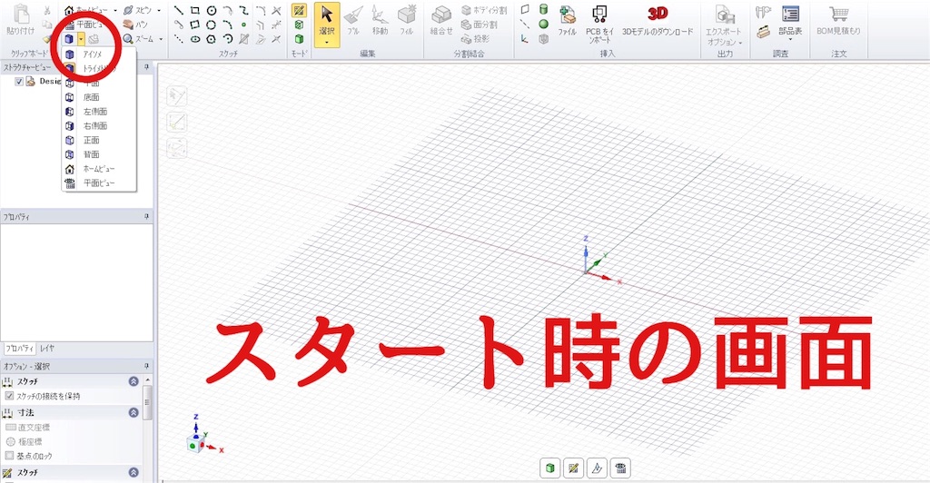Collapse スケッチ section with pencil icon
930x483 pixels.
(134, 472)
